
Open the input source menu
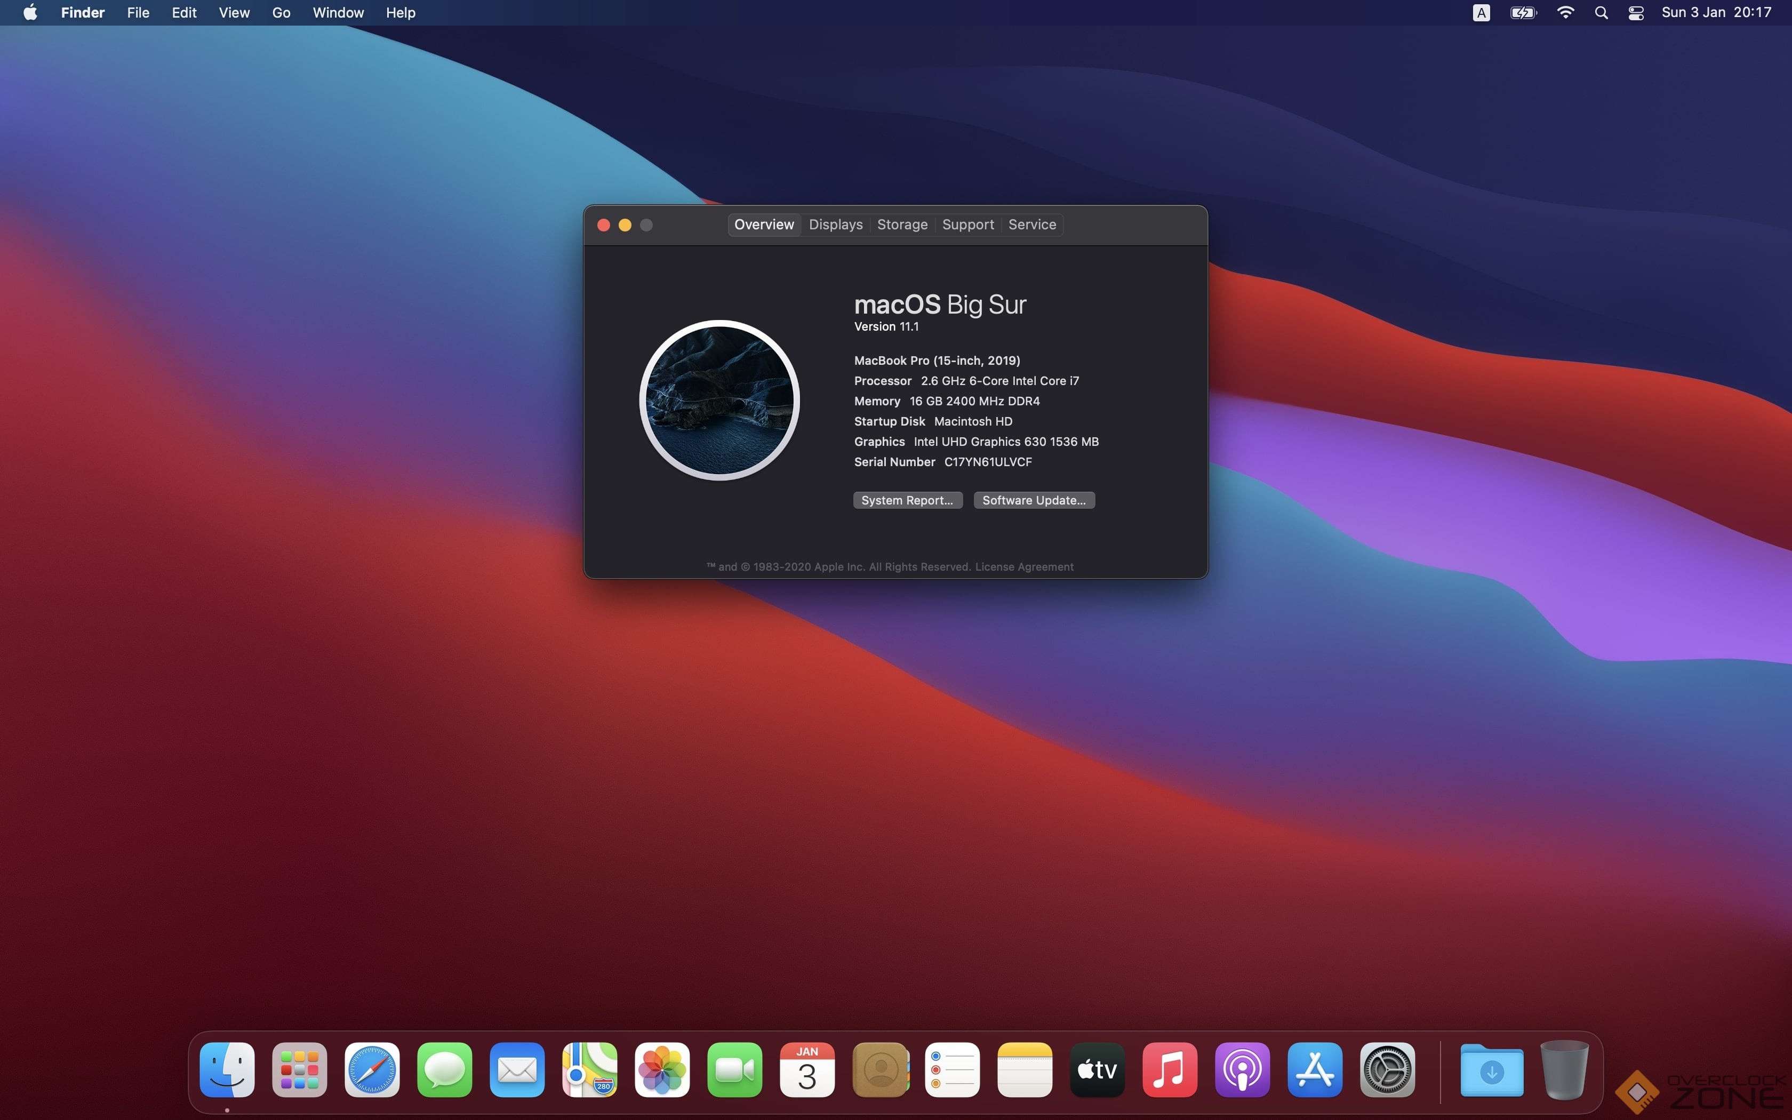1481,13
